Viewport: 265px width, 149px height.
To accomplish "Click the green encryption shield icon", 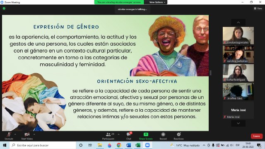I will click(x=4, y=8).
